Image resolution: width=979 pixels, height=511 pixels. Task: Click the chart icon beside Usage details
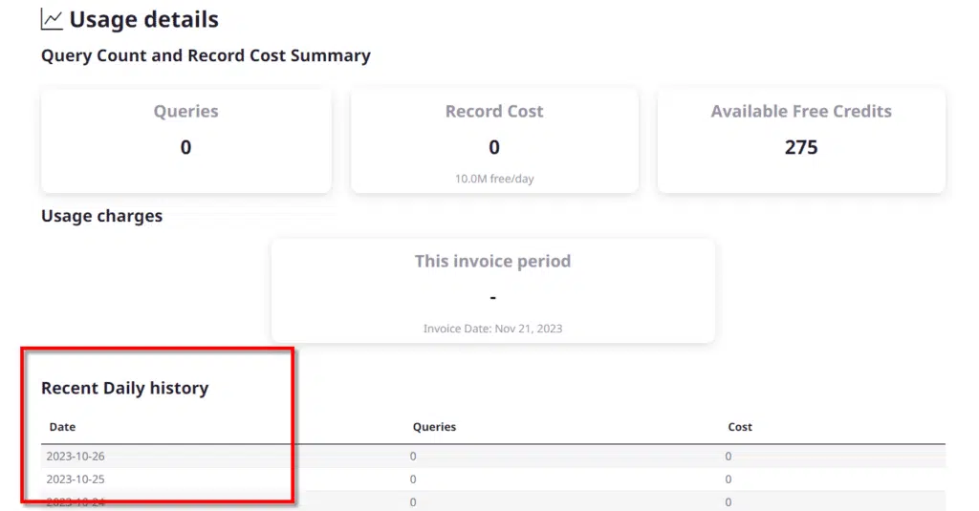(x=52, y=19)
